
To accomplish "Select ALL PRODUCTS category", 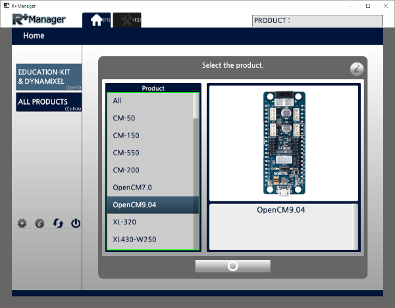I will tap(49, 102).
